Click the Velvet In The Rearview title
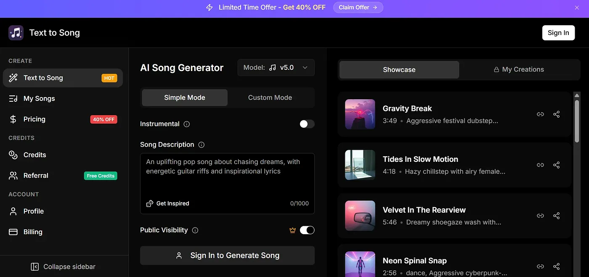 point(424,210)
